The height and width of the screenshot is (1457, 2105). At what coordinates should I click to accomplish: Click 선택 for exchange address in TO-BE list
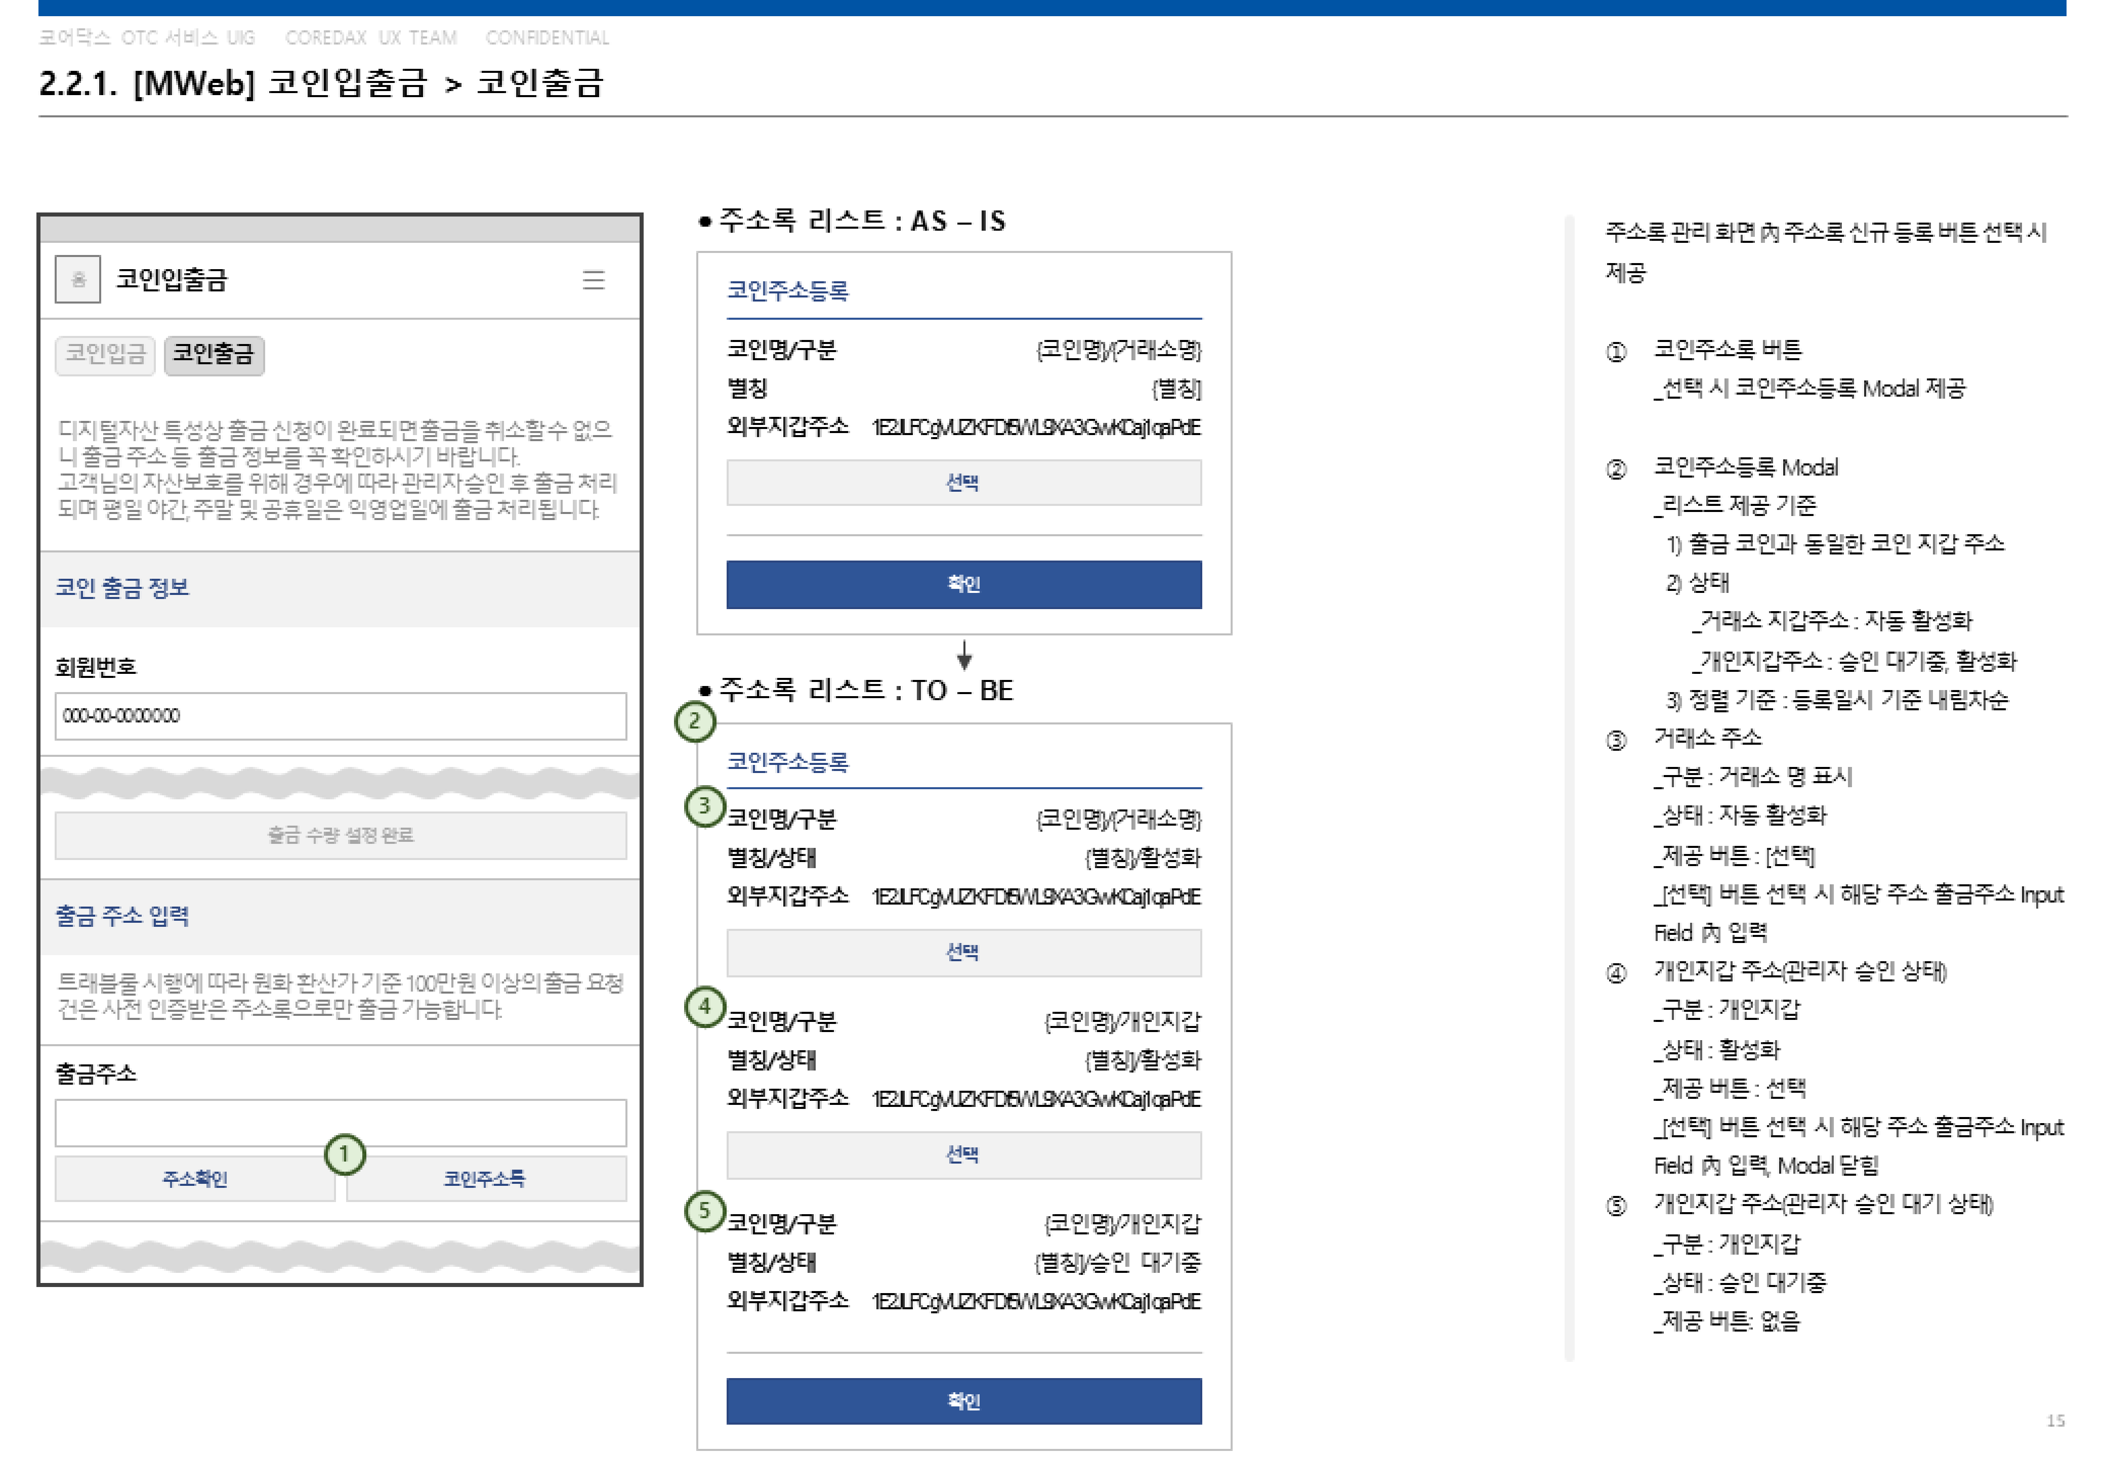click(963, 952)
